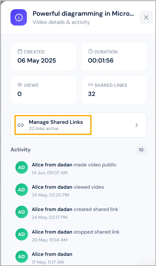Click the created date '06 May 2025'

pyautogui.click(x=37, y=60)
